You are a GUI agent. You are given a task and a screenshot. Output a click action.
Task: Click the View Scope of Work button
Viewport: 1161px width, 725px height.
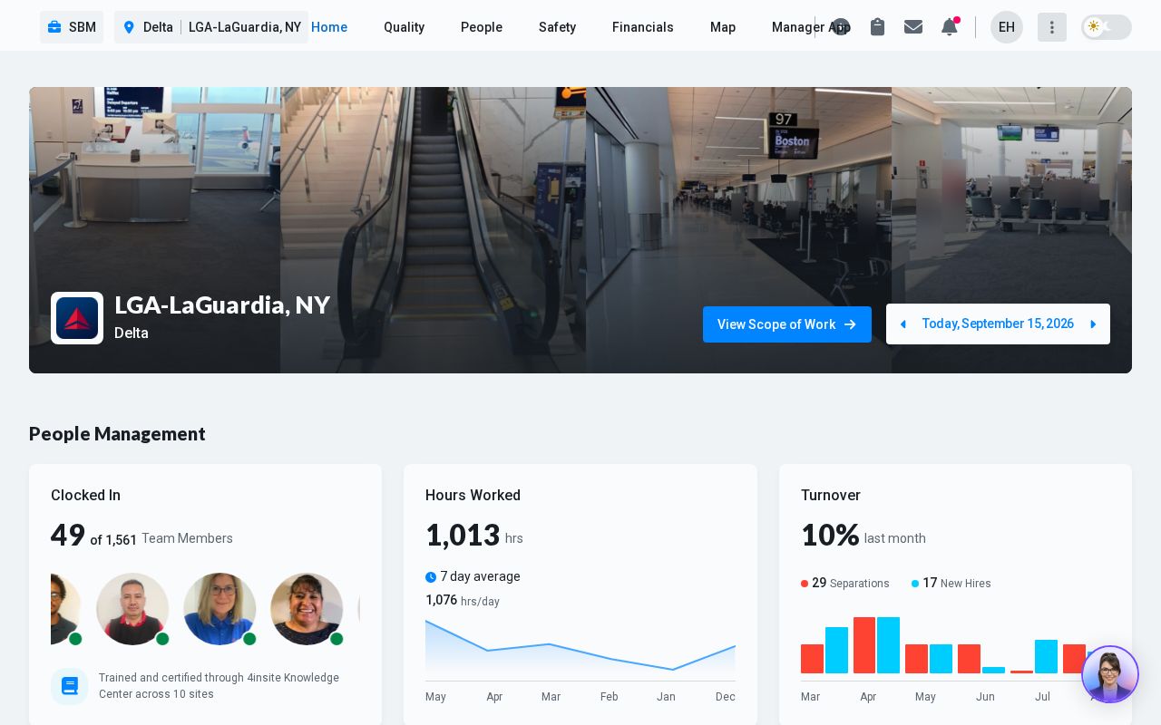point(787,324)
